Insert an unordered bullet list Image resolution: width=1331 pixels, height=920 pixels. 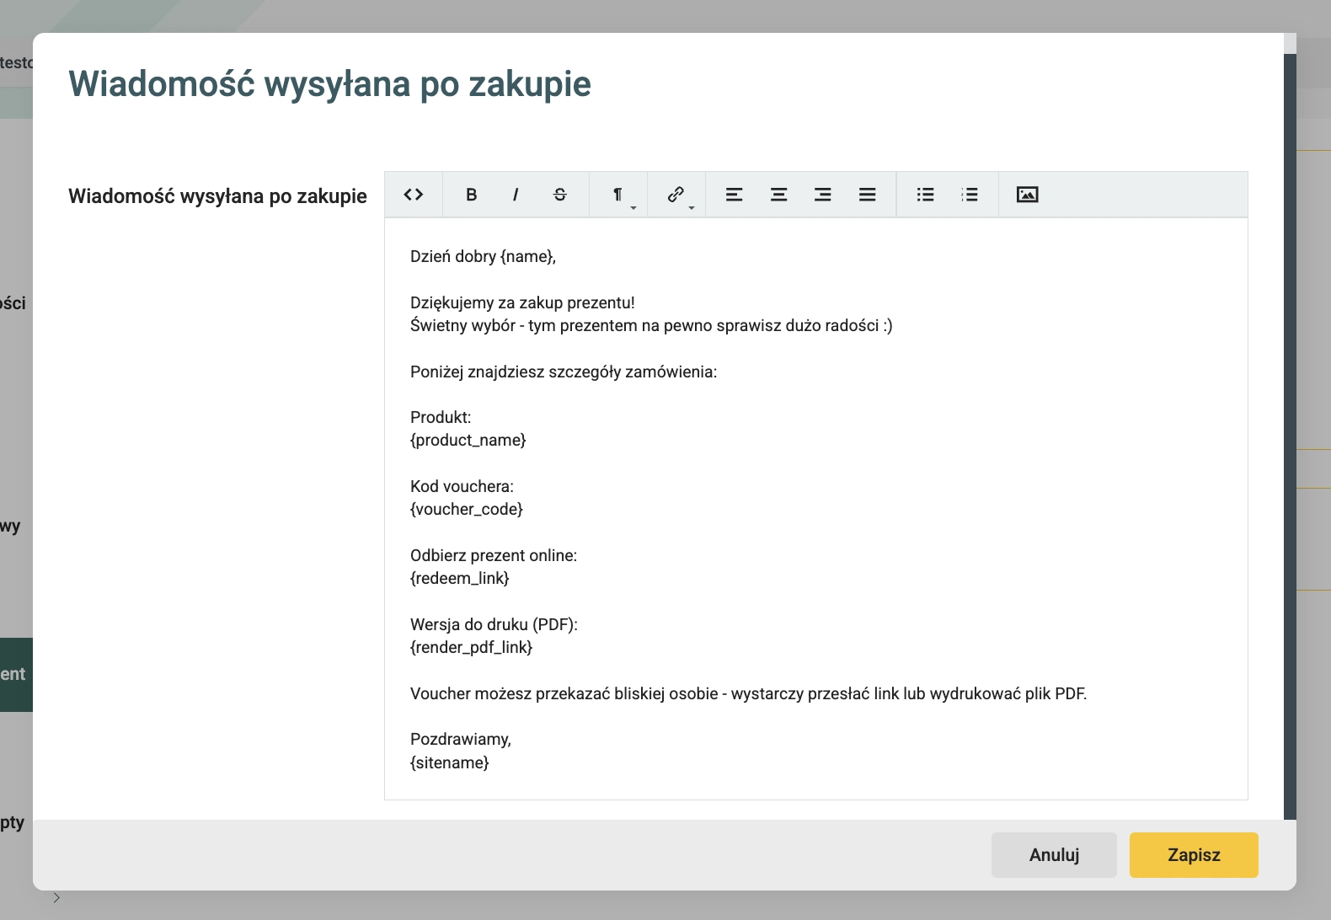tap(926, 195)
